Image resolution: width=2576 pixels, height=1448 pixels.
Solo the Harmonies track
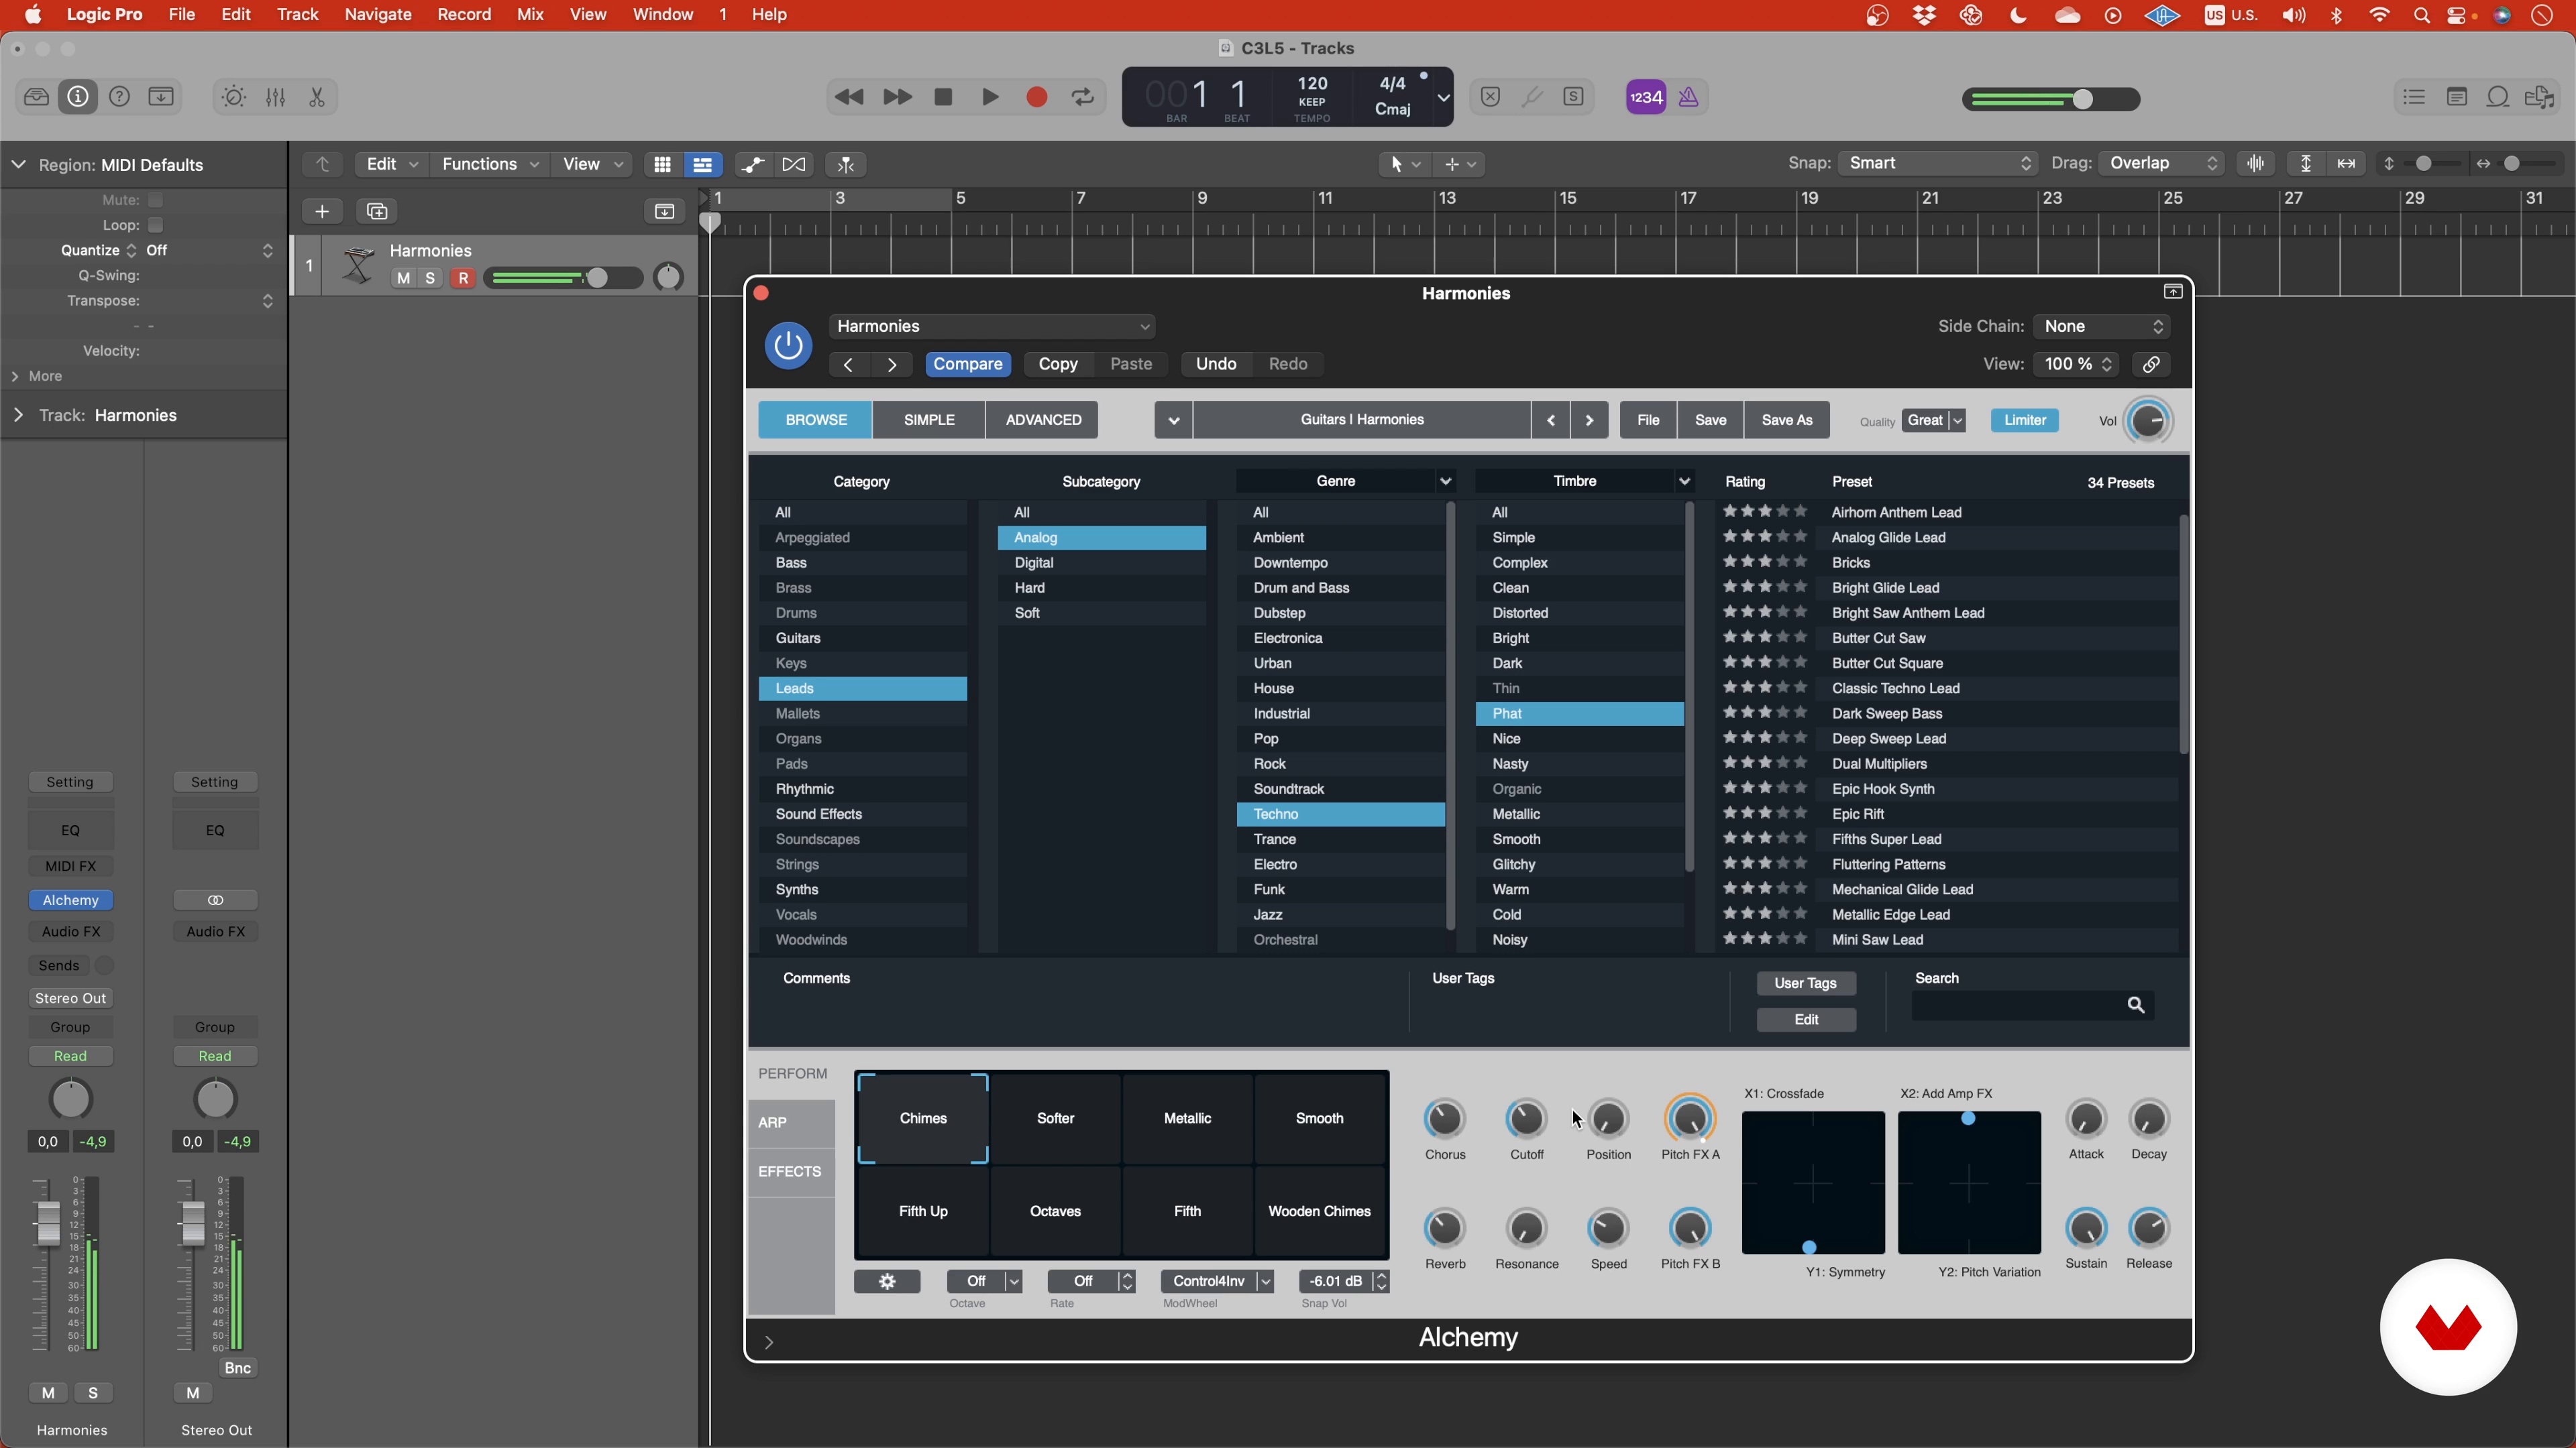[430, 278]
